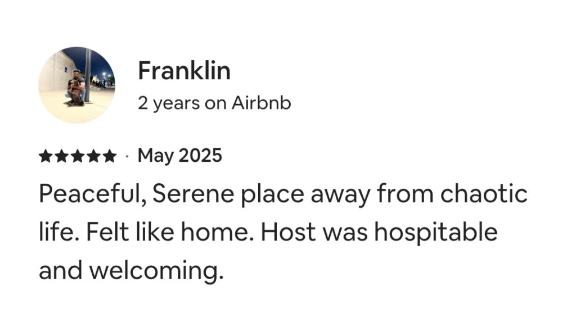Click the first star in the rating
This screenshot has height=327, width=576.
point(46,156)
